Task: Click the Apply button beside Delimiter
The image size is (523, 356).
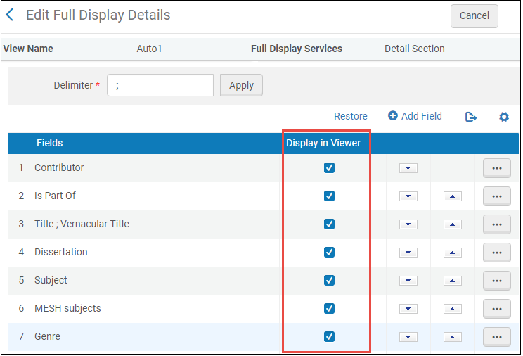Action: [241, 85]
